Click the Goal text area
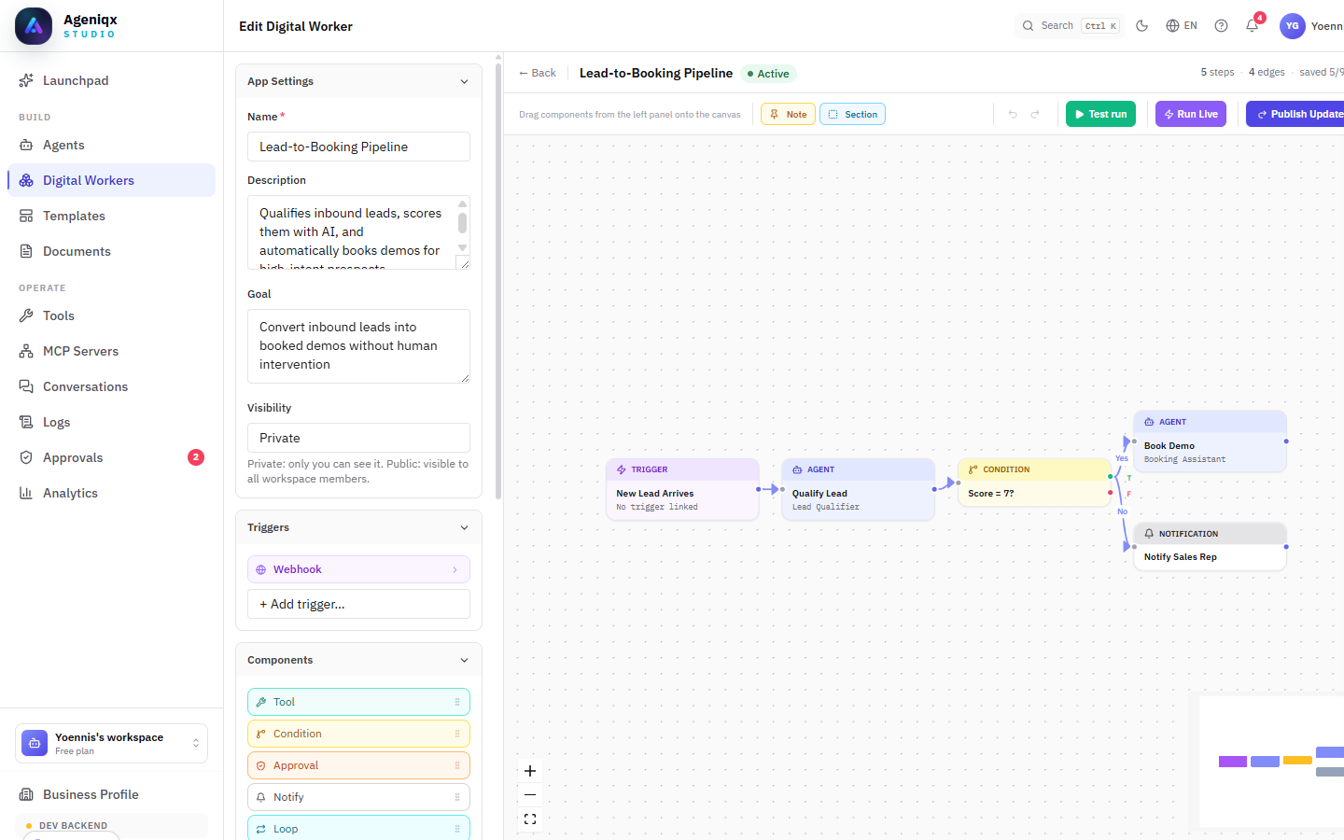1344x840 pixels. tap(358, 346)
